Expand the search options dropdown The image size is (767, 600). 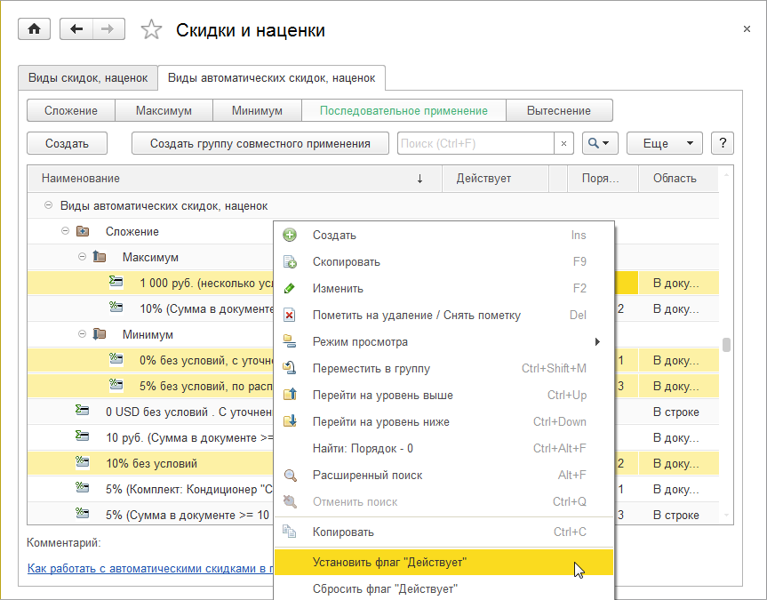pos(599,143)
